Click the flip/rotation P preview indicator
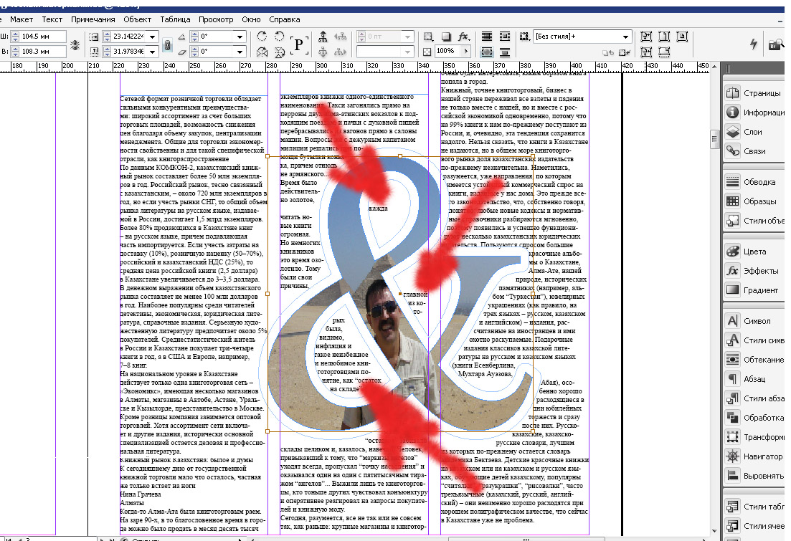 pyautogui.click(x=298, y=44)
